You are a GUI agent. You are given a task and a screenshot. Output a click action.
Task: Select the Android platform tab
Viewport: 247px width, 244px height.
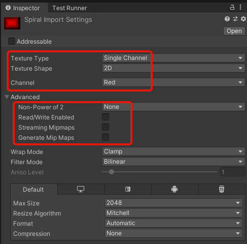pos(174,189)
